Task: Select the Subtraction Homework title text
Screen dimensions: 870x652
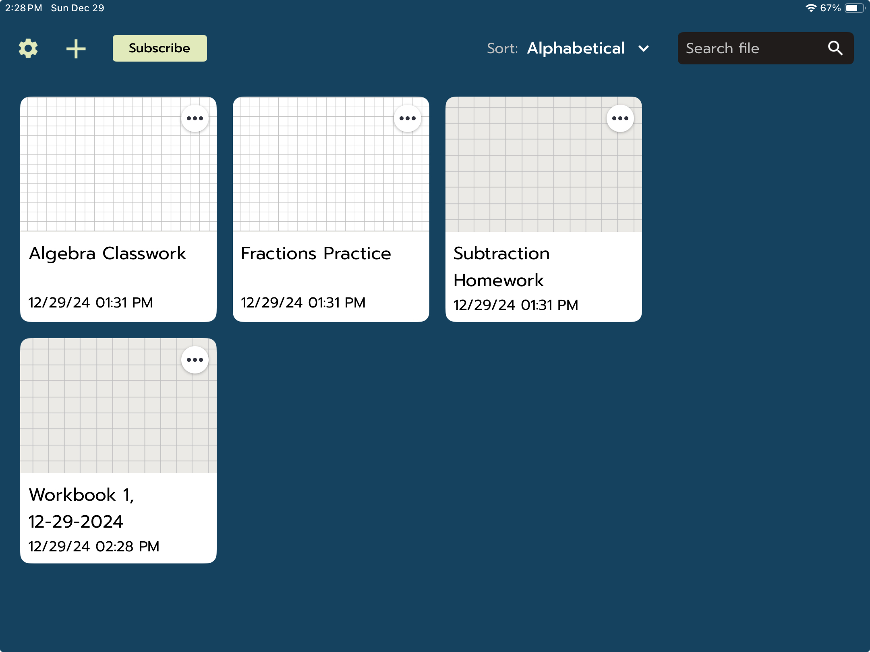Action: 501,266
